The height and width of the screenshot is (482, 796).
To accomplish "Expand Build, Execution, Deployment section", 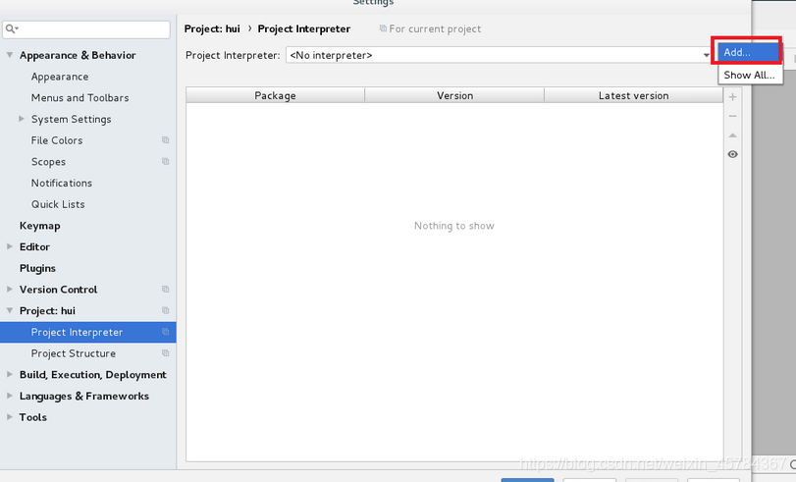I will click(x=10, y=374).
